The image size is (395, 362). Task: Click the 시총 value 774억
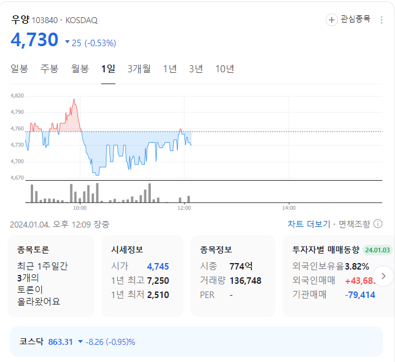241,267
